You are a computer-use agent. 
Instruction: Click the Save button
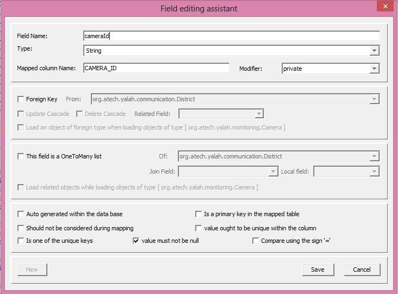click(318, 269)
